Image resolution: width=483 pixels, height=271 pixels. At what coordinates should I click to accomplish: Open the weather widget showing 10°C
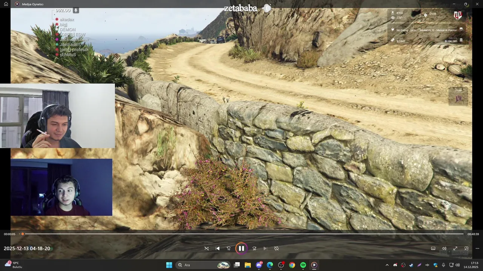point(14,265)
